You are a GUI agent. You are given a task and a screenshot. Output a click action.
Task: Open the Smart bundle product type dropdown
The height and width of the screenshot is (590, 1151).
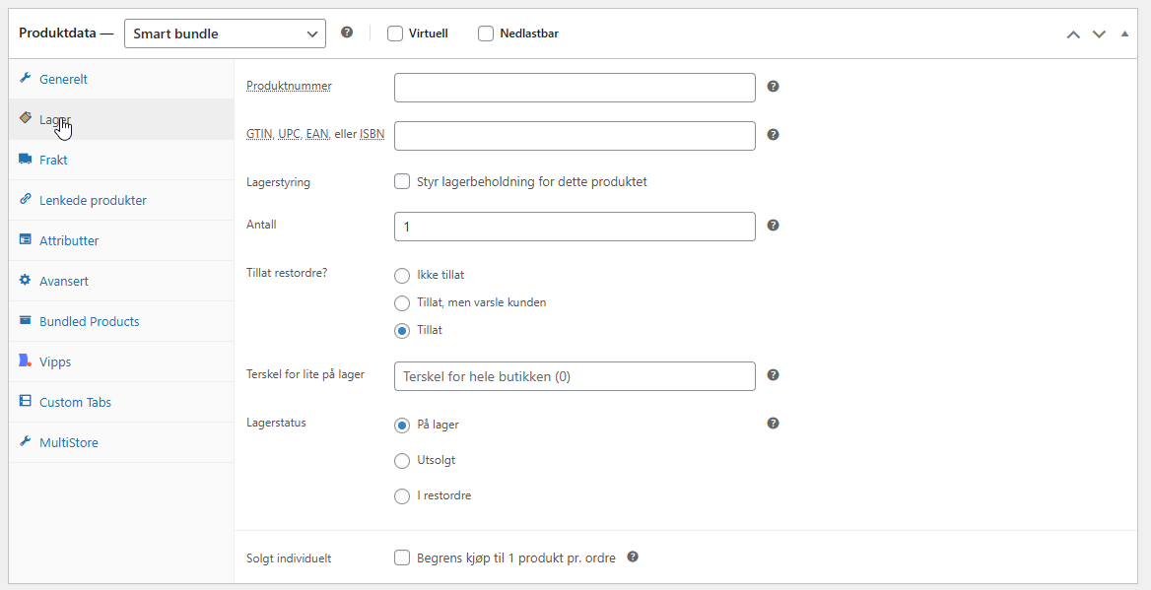[225, 33]
